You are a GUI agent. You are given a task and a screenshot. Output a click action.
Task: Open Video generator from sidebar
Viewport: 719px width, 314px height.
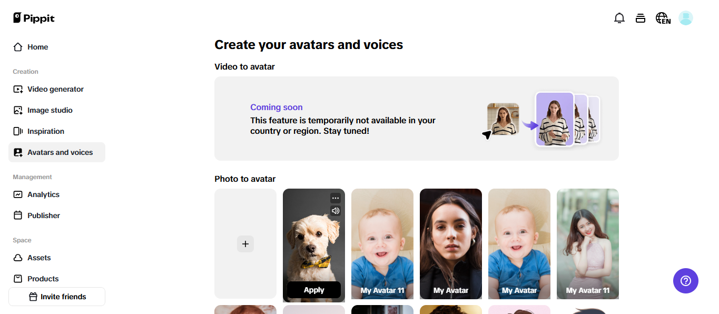pyautogui.click(x=55, y=89)
